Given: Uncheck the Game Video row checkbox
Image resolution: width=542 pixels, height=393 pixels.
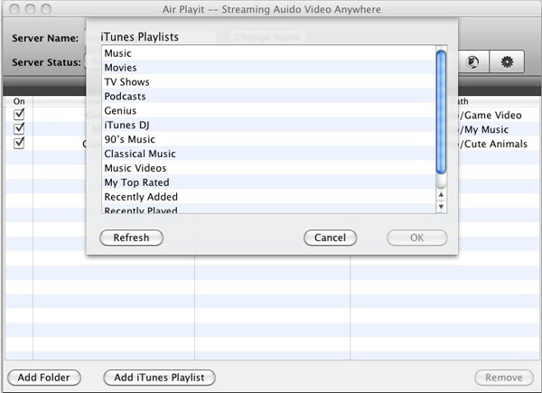Looking at the screenshot, I should click(x=19, y=114).
